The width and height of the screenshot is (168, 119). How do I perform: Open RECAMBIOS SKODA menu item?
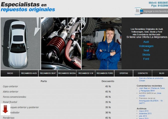pos(67,73)
